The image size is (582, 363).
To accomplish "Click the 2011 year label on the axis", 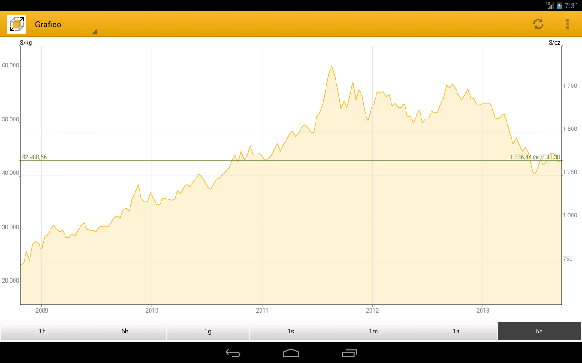I will point(262,311).
